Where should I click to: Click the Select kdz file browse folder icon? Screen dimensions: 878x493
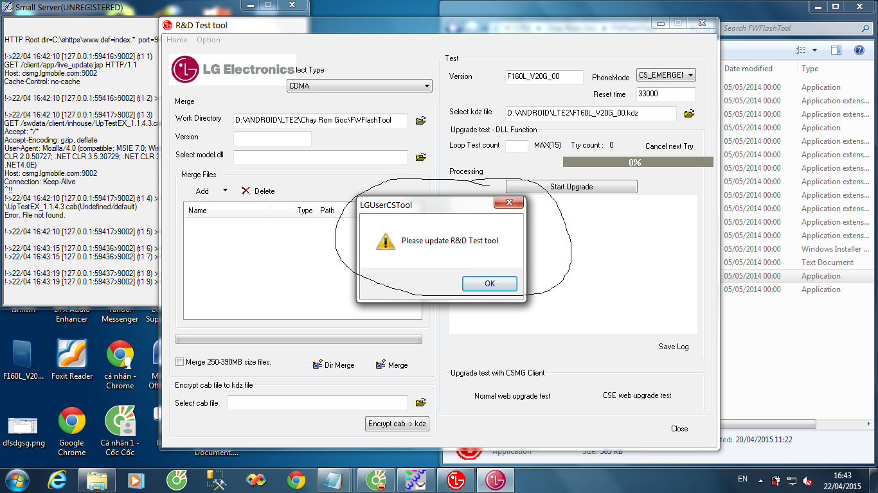[690, 114]
